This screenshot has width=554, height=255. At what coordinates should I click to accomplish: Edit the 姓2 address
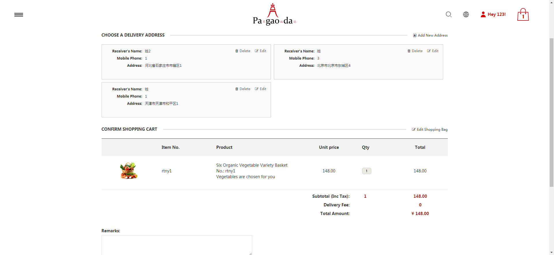click(261, 51)
